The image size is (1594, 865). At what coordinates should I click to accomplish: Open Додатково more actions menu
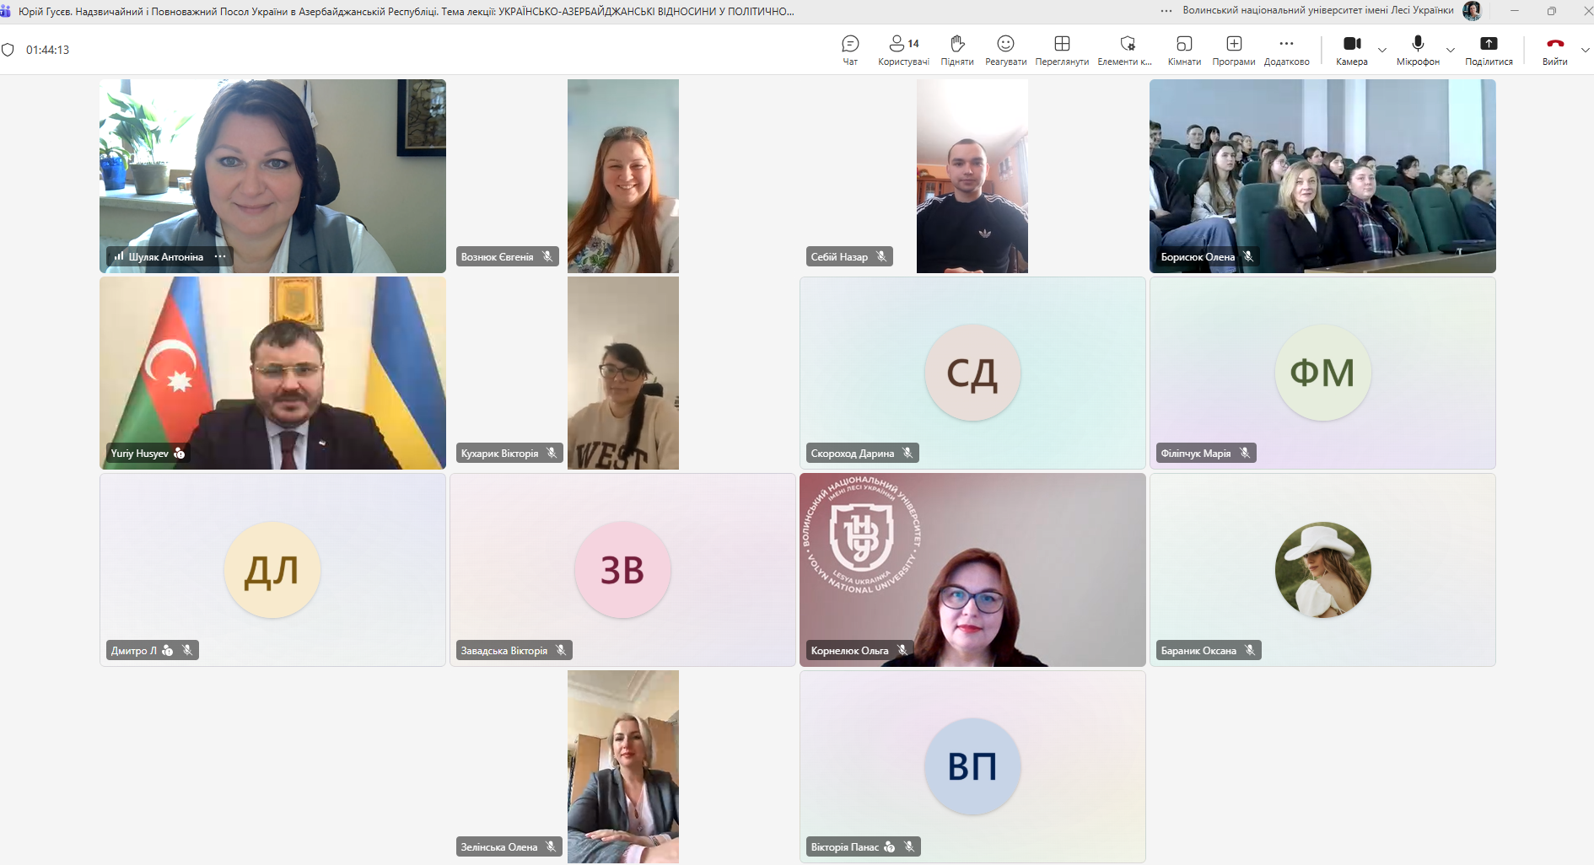coord(1286,50)
